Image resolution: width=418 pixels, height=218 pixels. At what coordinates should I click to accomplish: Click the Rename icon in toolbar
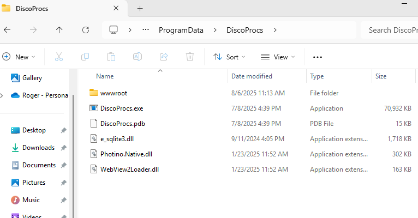pyautogui.click(x=138, y=57)
